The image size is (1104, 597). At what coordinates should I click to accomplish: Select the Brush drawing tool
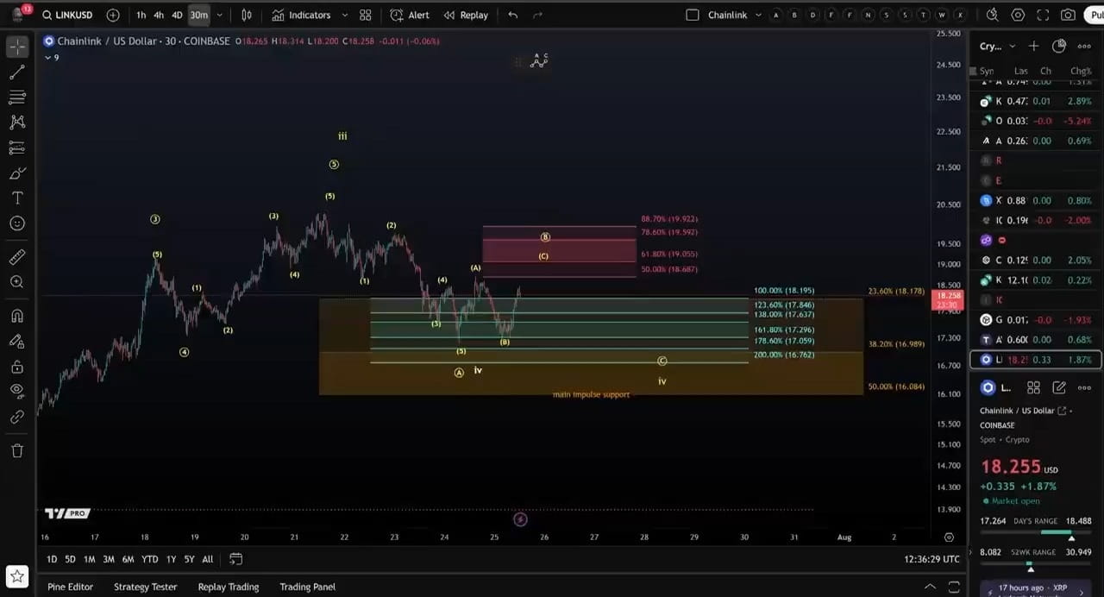click(x=17, y=173)
